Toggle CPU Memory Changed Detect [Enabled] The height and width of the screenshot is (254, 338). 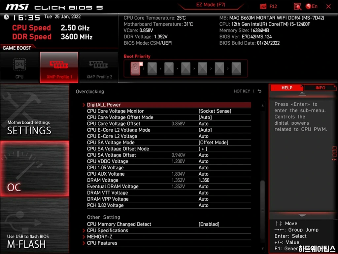click(209, 224)
